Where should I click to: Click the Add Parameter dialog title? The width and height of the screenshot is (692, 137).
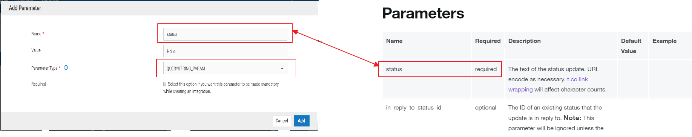pyautogui.click(x=25, y=8)
